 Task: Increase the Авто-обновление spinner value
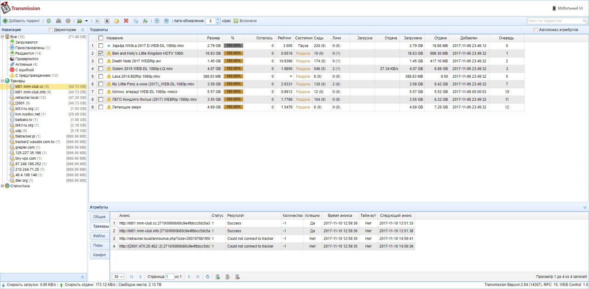pyautogui.click(x=218, y=19)
